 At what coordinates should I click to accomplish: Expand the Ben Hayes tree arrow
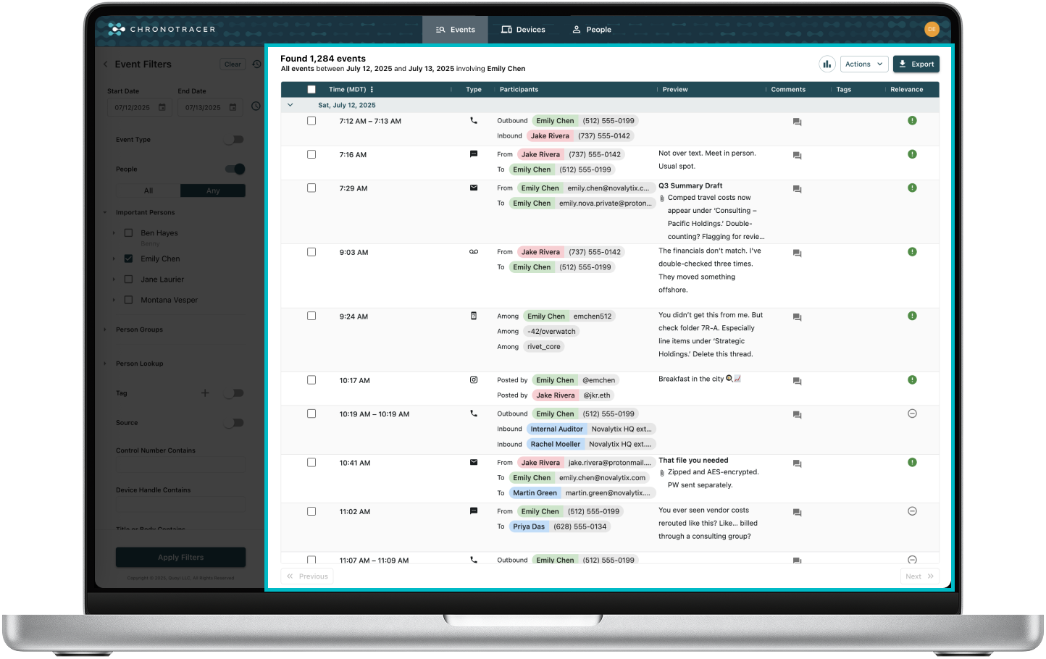pyautogui.click(x=114, y=233)
